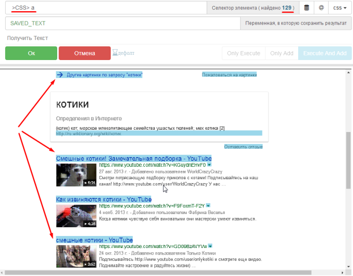
Task: Click the horizontal scrollbar thumb
Action: [x=158, y=273]
